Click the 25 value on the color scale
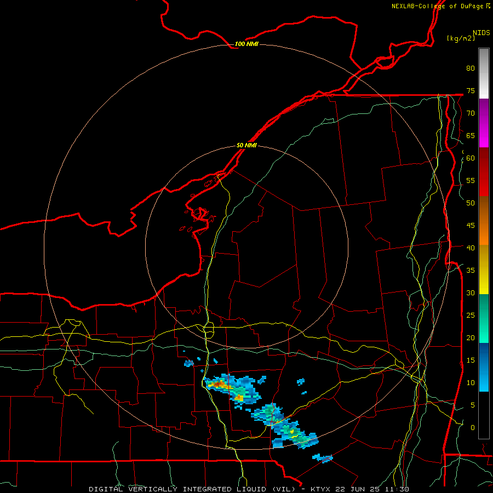This screenshot has width=493, height=493. [x=471, y=316]
